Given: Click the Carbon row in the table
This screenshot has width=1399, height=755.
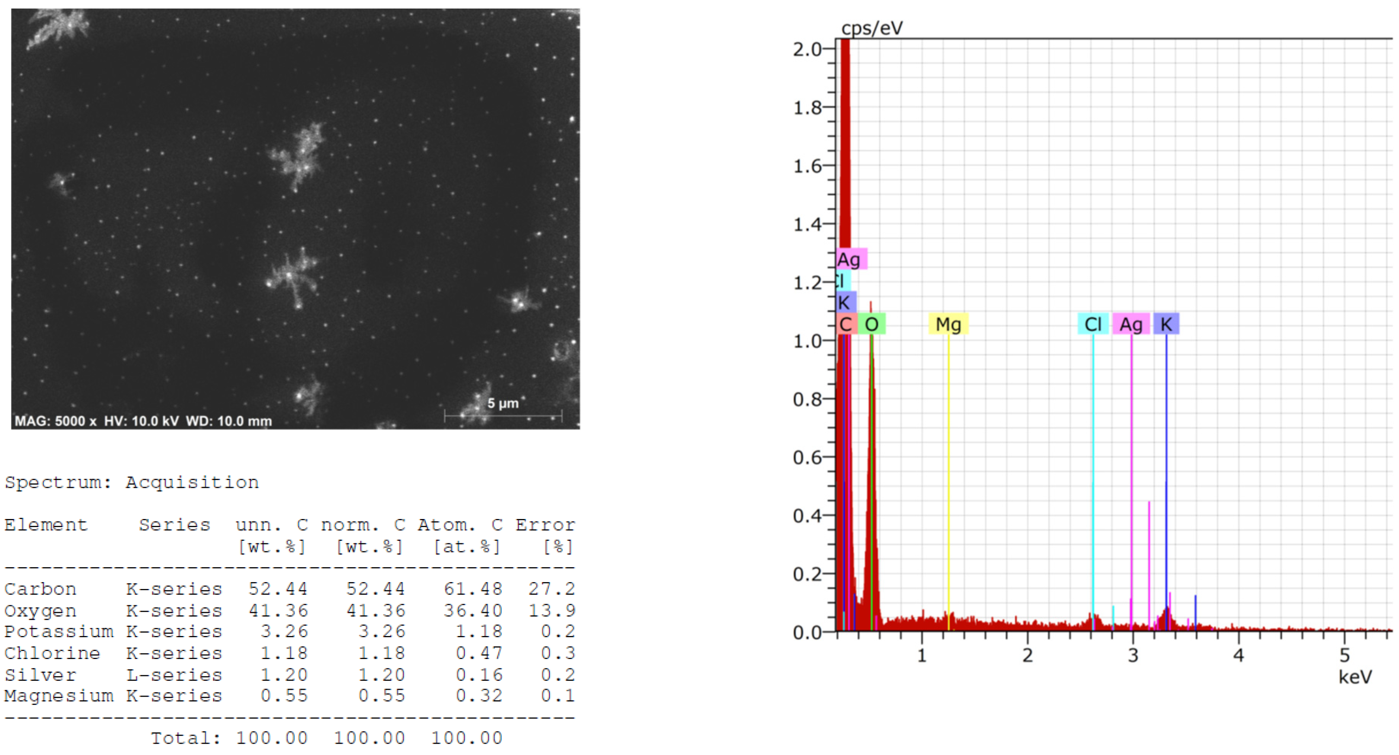Looking at the screenshot, I should click(289, 589).
